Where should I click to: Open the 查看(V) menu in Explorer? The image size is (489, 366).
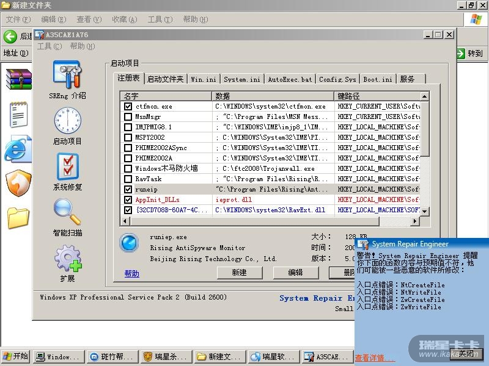[x=89, y=20]
